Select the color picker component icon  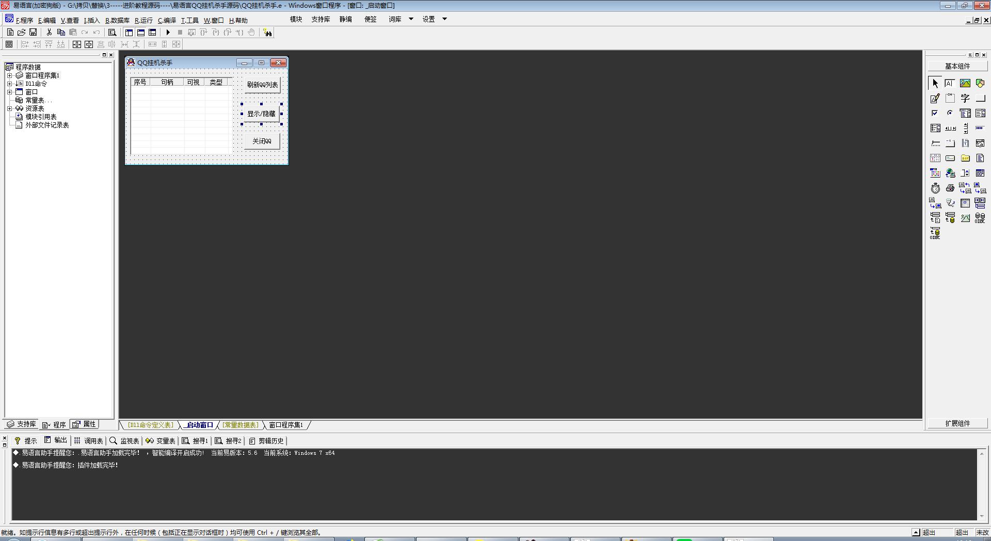pyautogui.click(x=935, y=173)
